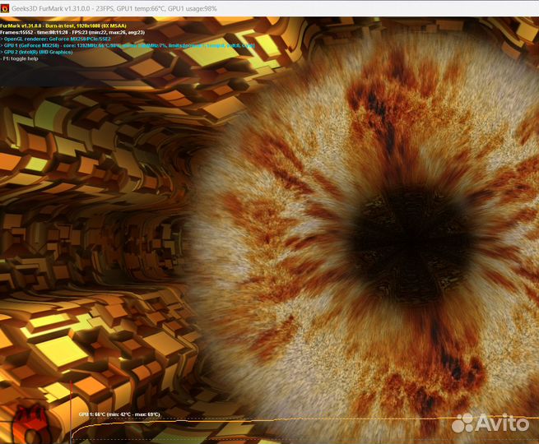Click the Avito watermark text
Screen dimensions: 539x444
click(504, 422)
